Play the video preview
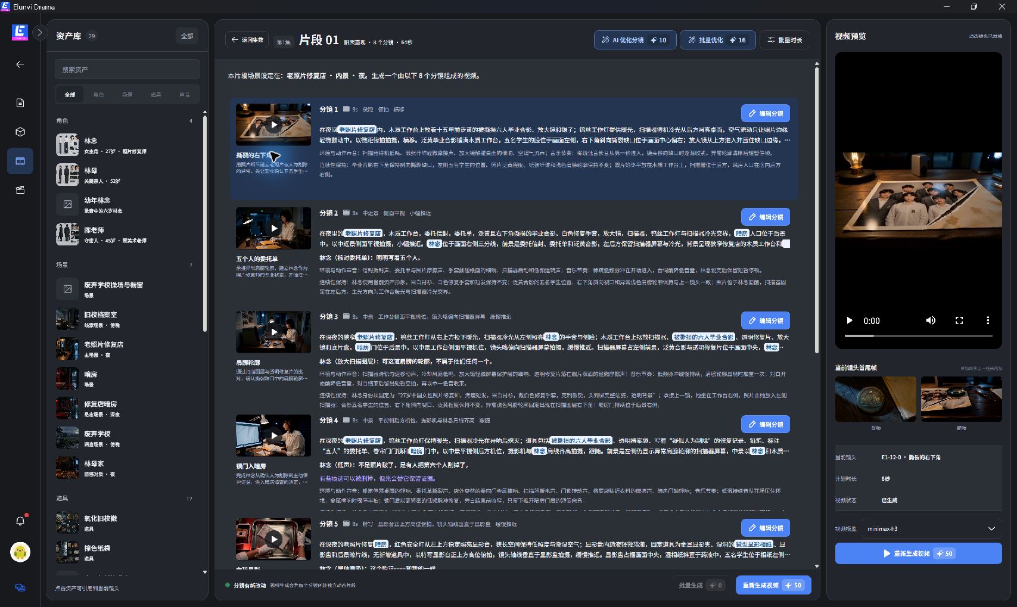 coord(850,320)
